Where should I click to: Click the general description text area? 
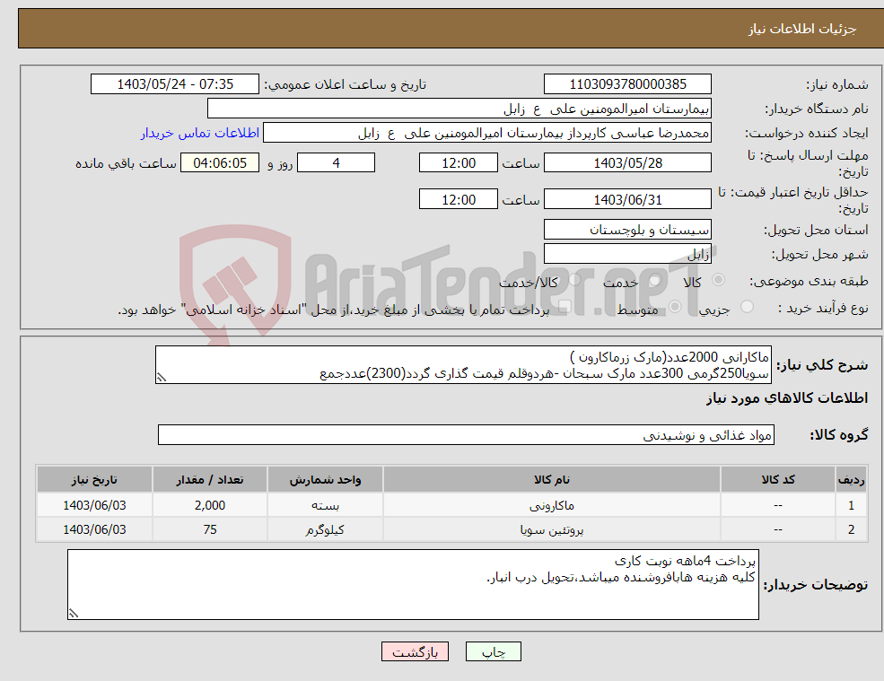tap(463, 365)
